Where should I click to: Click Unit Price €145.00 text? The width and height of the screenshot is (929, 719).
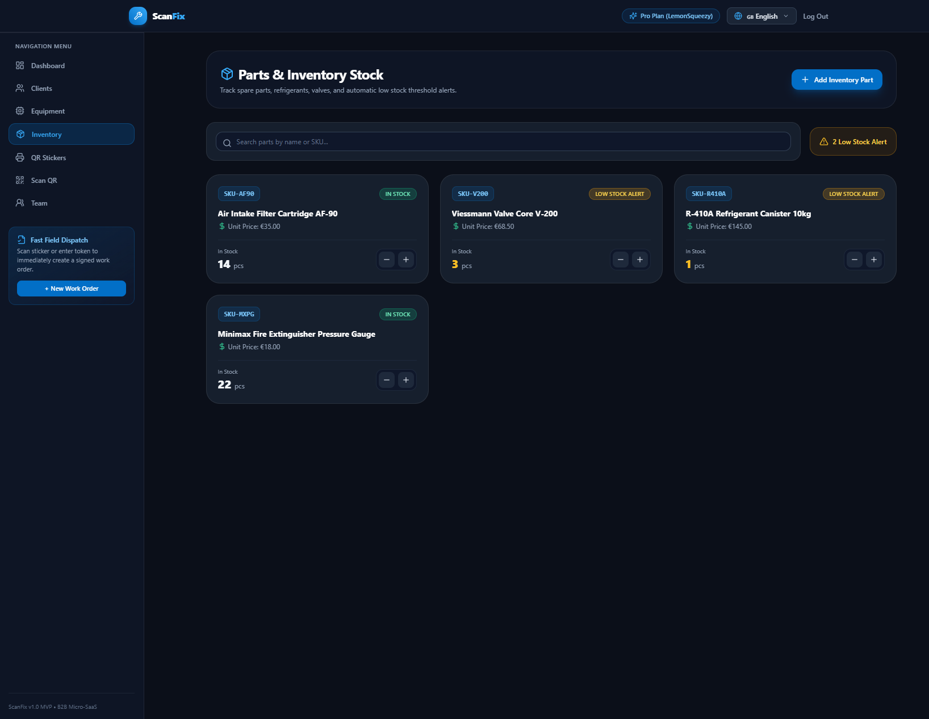723,226
